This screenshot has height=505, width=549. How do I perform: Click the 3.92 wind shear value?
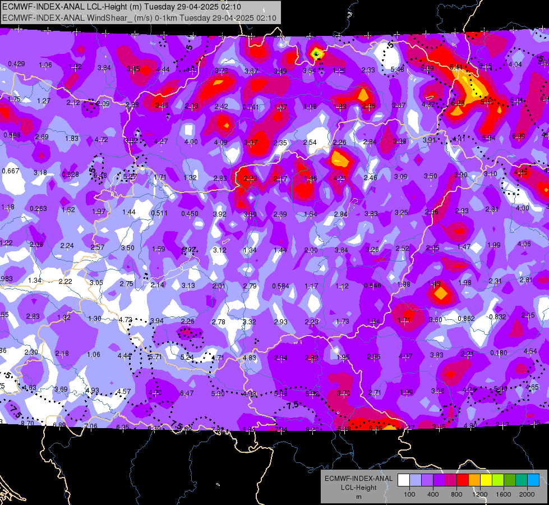click(219, 214)
